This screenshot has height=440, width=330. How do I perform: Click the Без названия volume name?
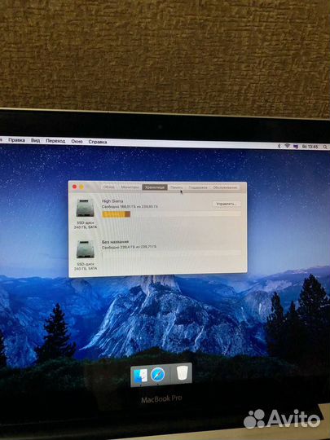tap(116, 242)
